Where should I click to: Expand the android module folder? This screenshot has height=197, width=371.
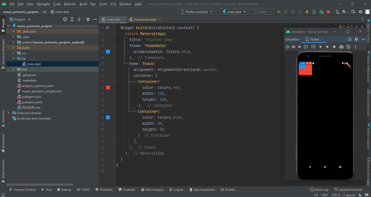point(13,42)
